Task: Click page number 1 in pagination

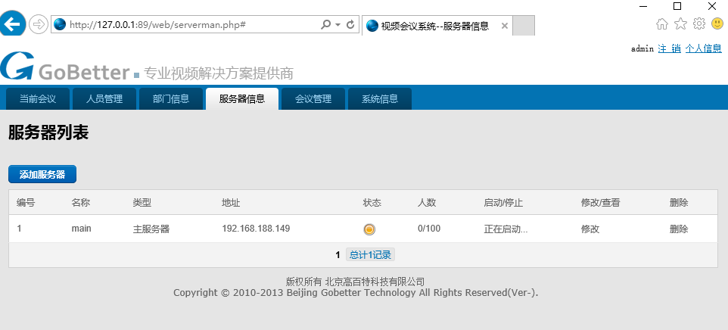Action: [338, 255]
